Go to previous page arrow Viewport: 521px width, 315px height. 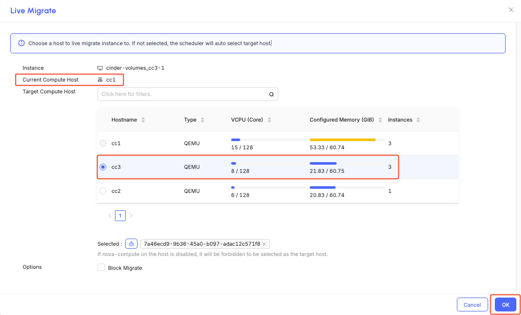point(110,216)
